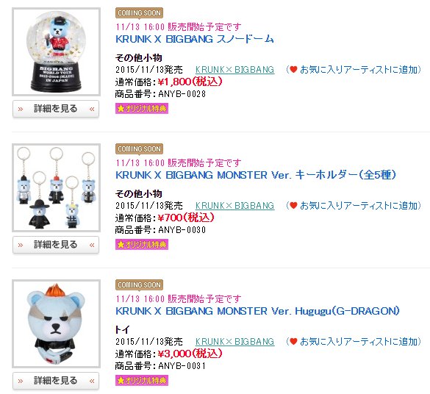Click the COMING SOON badge above the snow dome title
The height and width of the screenshot is (394, 430).
point(140,13)
